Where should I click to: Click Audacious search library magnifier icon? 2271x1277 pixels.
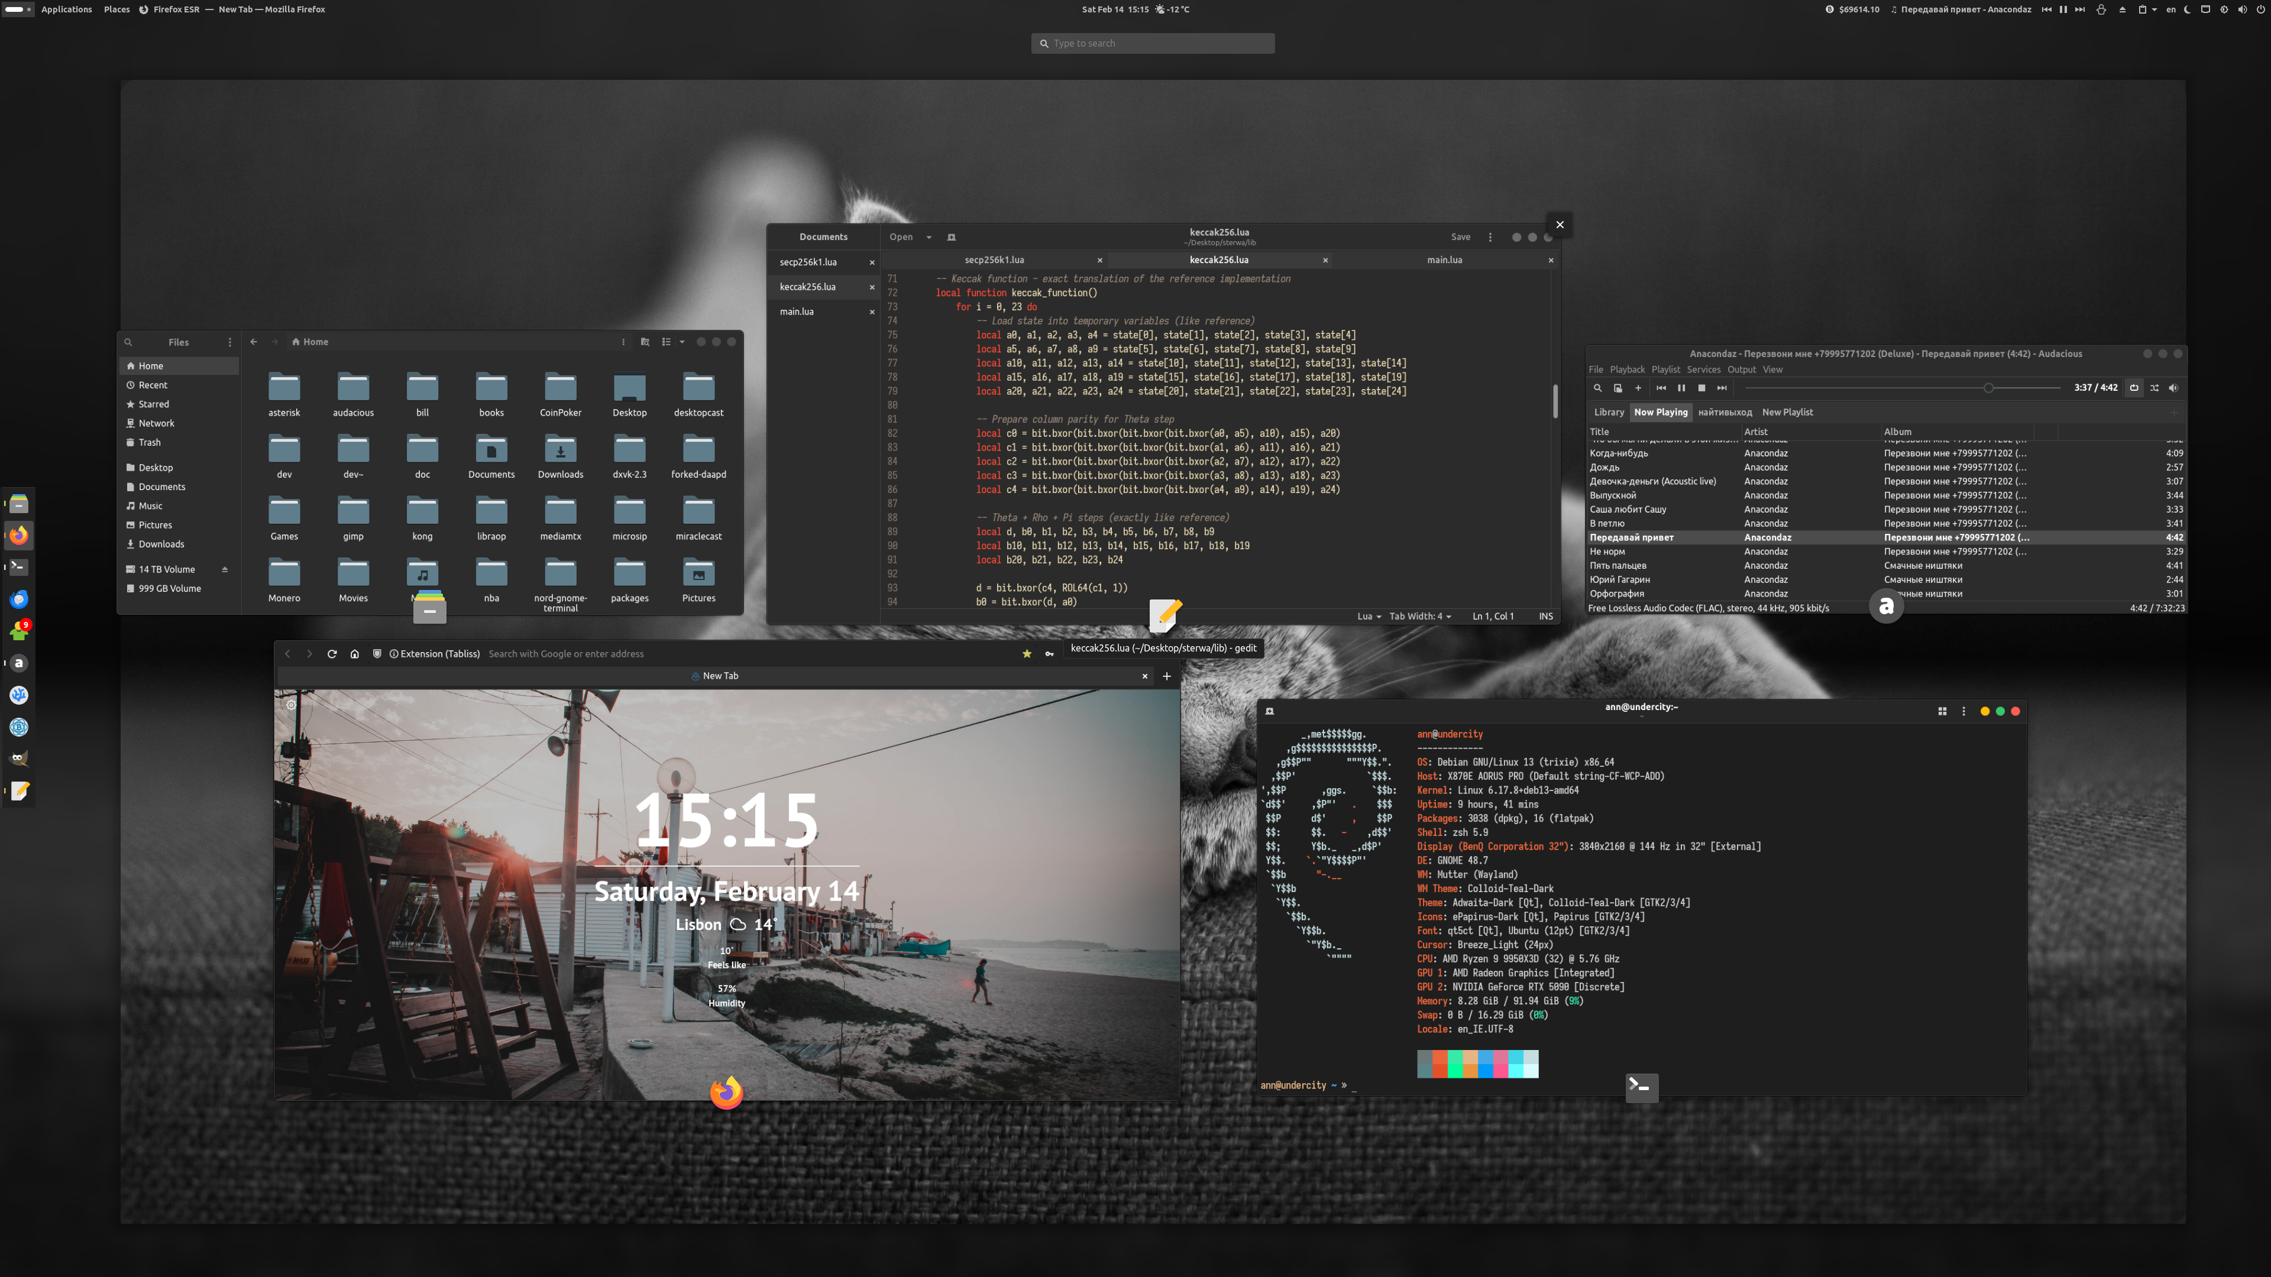[x=1597, y=388]
